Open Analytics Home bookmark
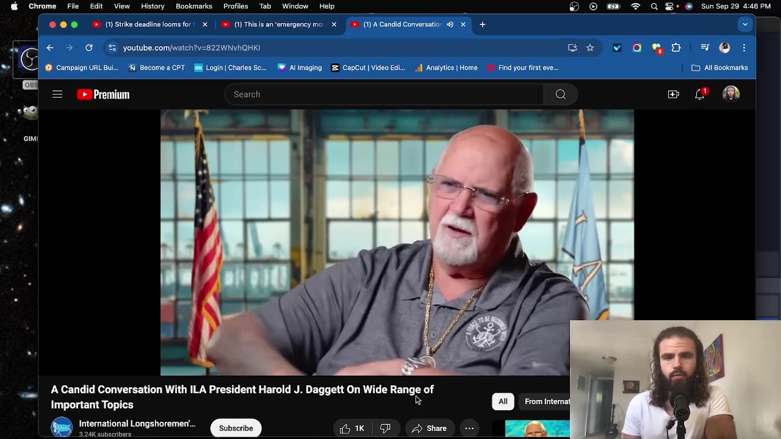Viewport: 781px width, 439px height. point(446,68)
